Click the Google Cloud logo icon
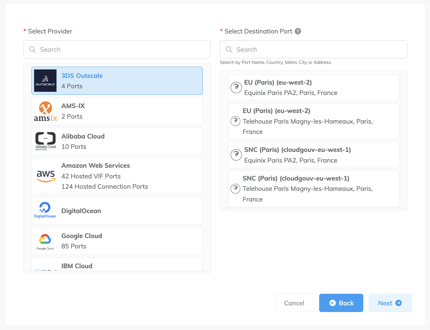This screenshot has height=330, width=430. [45, 241]
